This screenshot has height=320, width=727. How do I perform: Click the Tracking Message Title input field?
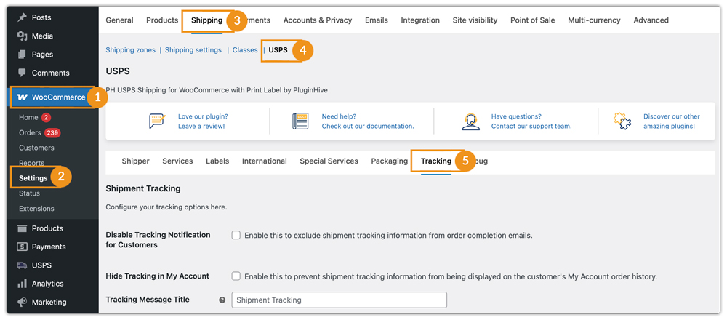(x=340, y=300)
